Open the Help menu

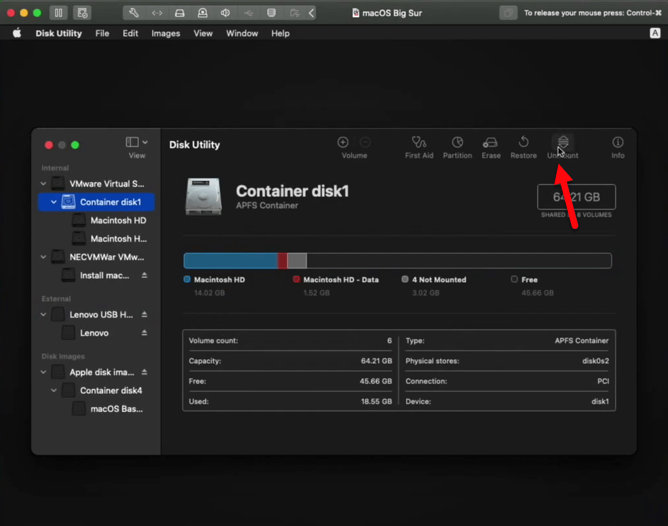point(280,33)
